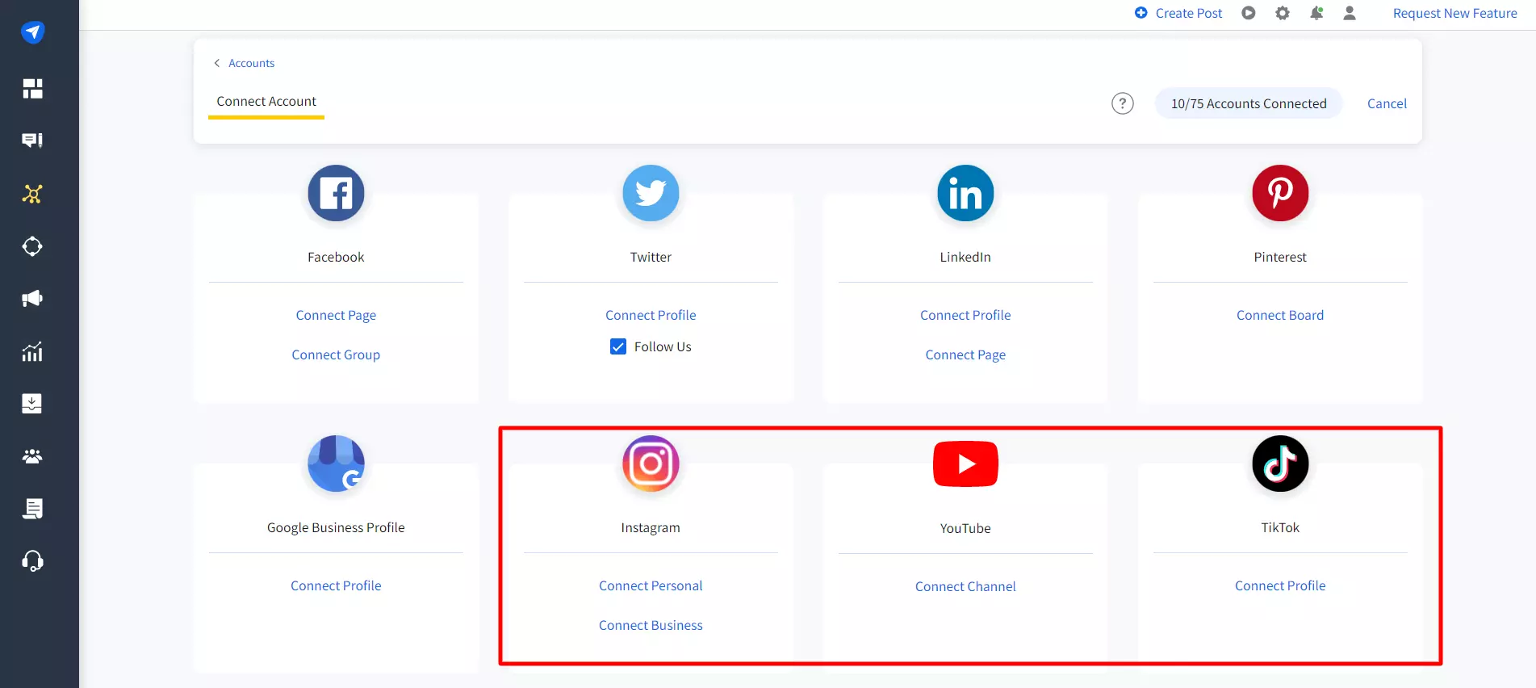Connect a Facebook Page
The height and width of the screenshot is (688, 1536).
click(x=336, y=315)
